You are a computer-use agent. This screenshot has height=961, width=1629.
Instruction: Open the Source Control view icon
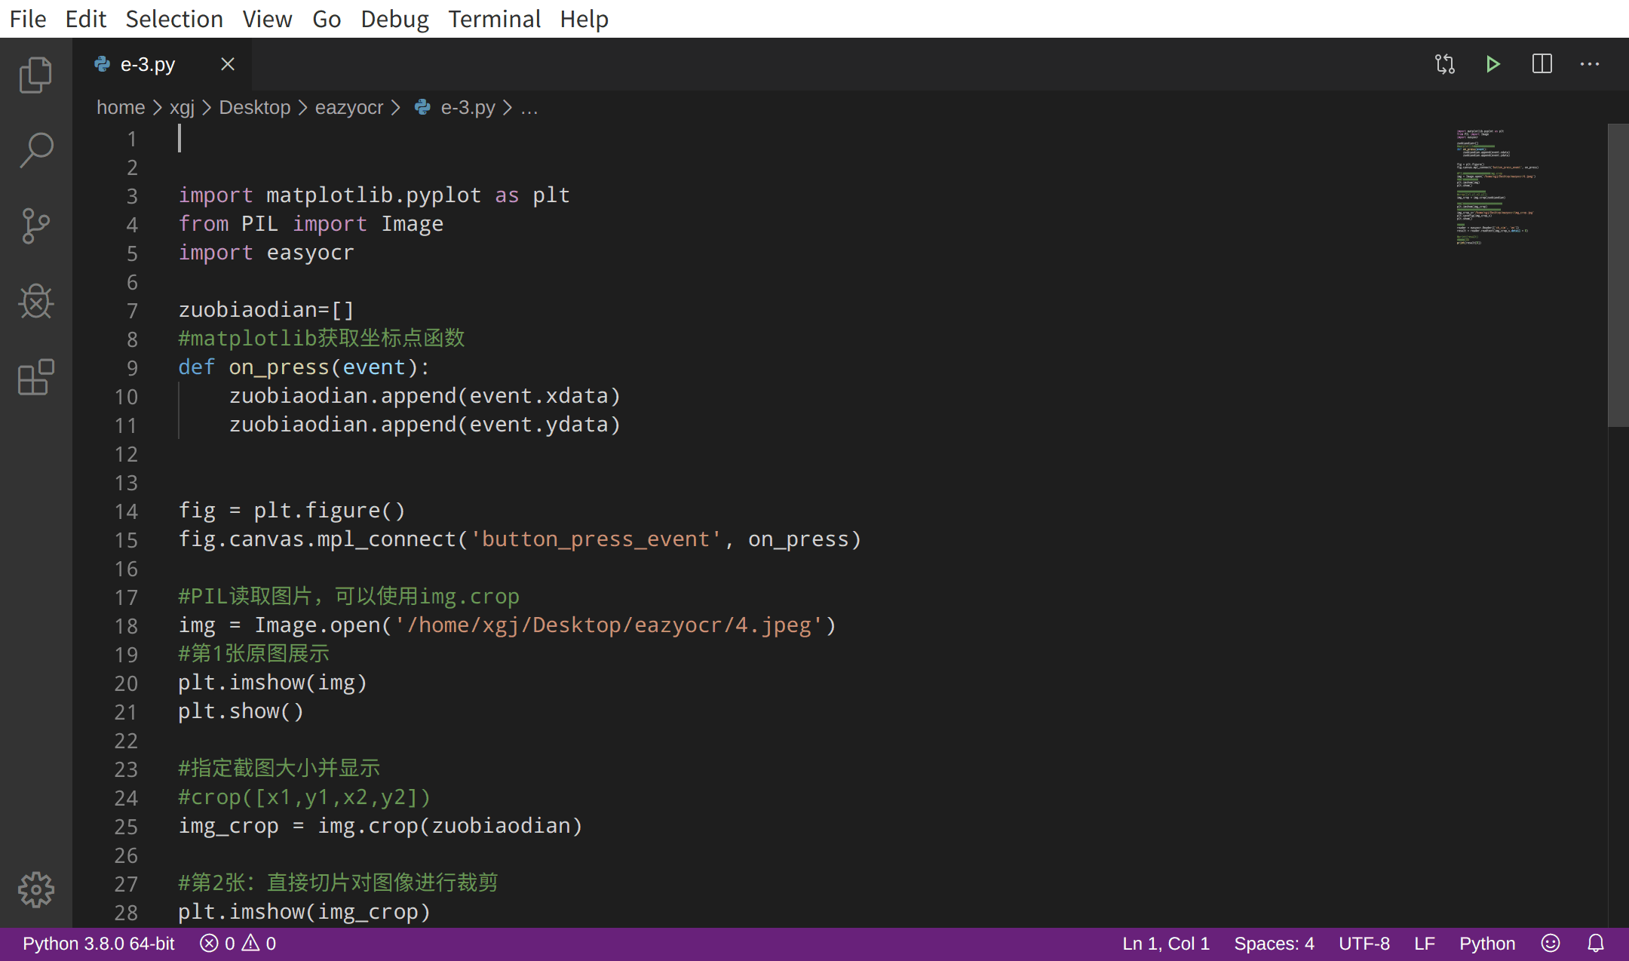click(x=35, y=226)
